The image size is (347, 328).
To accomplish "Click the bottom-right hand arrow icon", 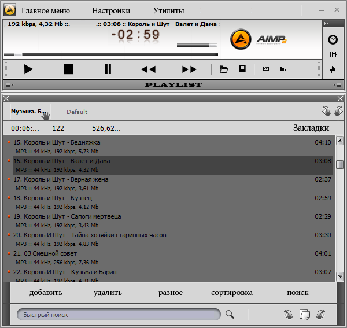I will [x=320, y=315].
